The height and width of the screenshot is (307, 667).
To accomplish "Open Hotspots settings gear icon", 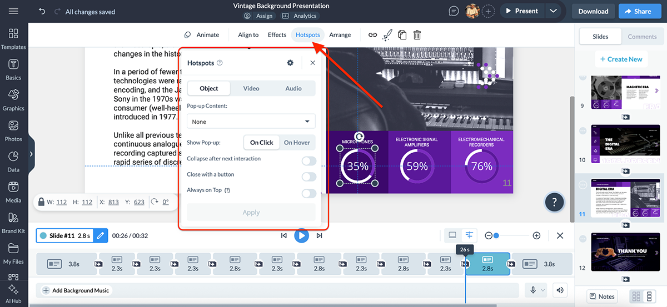I will click(x=290, y=63).
